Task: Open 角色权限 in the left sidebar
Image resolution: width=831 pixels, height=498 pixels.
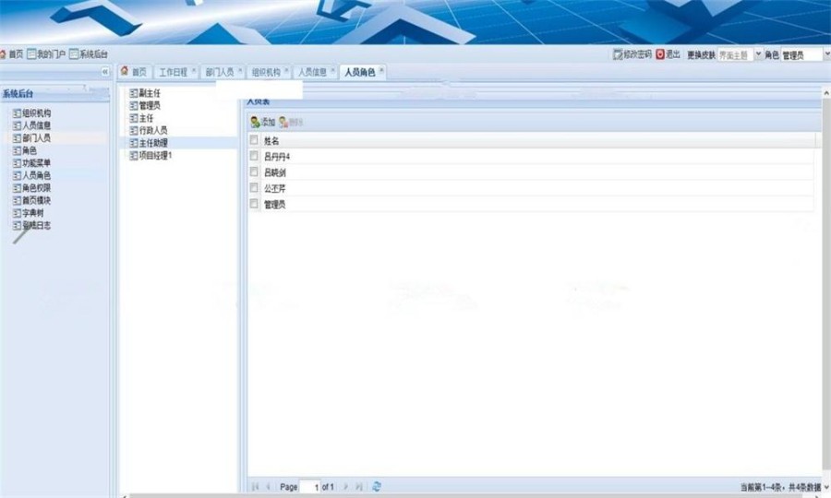Action: click(36, 188)
